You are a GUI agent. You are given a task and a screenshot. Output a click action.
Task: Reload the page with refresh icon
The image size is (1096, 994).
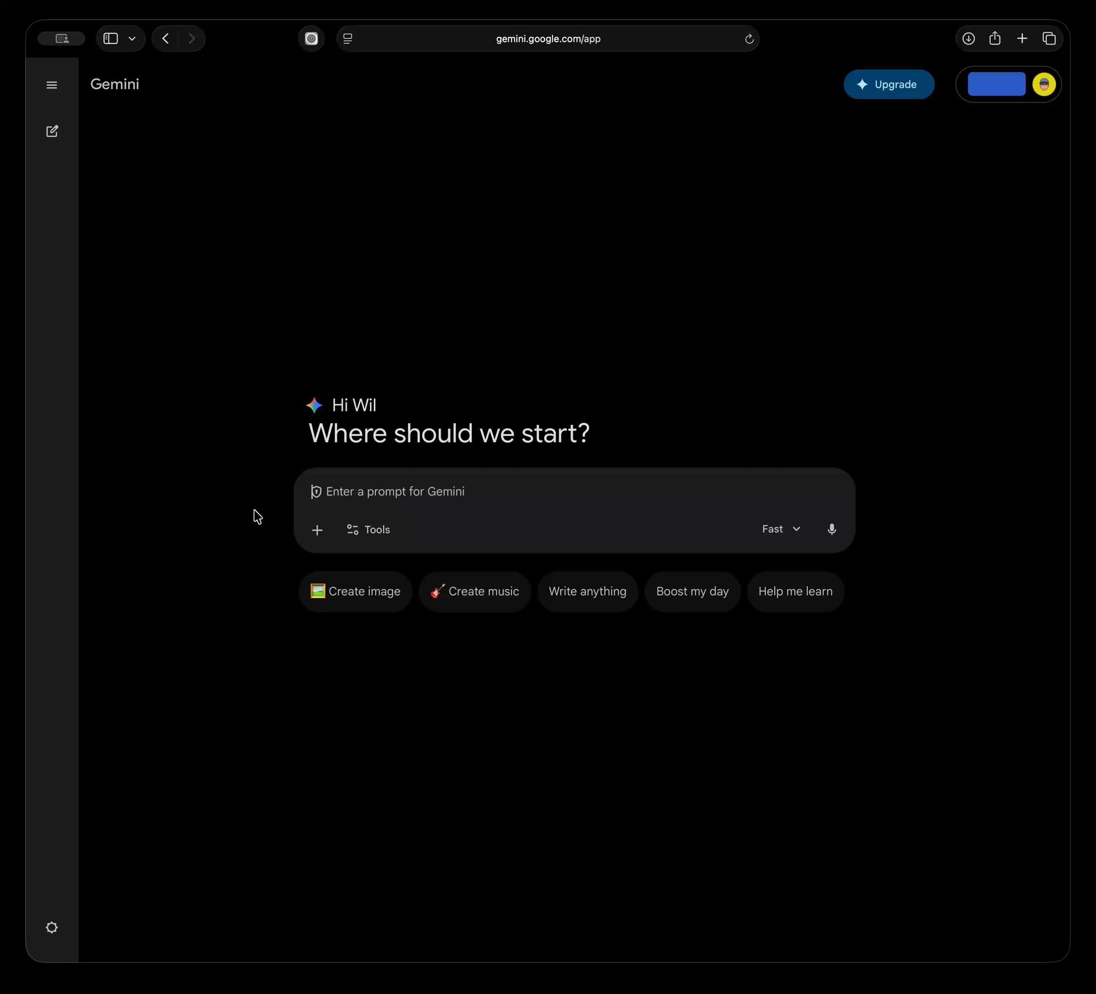click(748, 39)
